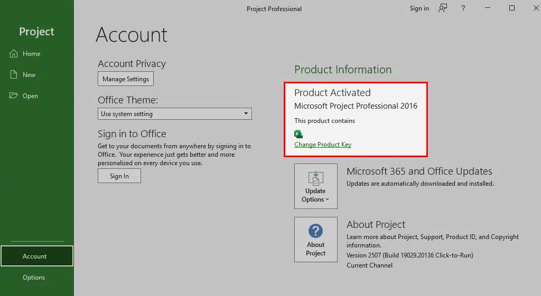541x296 pixels.
Task: Click Sign in at the title bar
Action: [x=419, y=8]
